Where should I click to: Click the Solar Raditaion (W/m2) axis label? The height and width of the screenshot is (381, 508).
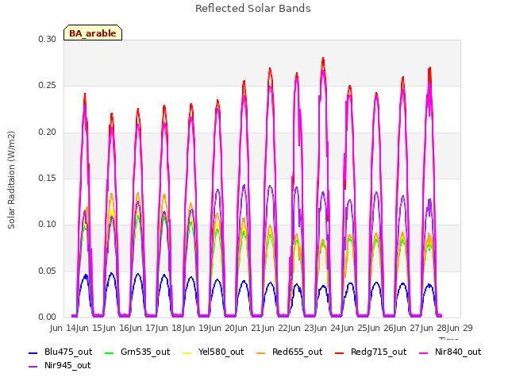pyautogui.click(x=11, y=180)
